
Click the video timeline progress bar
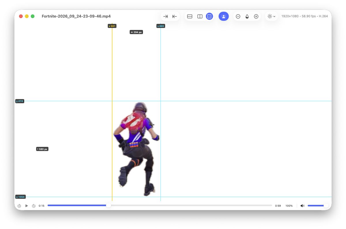click(x=160, y=205)
